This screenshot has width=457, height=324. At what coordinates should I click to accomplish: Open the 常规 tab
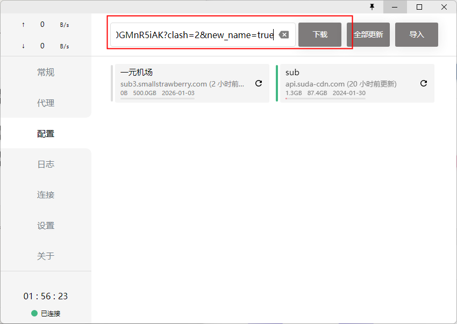coord(46,73)
